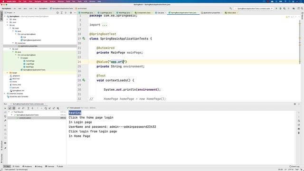The height and width of the screenshot is (171, 304).
Task: Open Project panel settings gear
Action: (x=71, y=13)
